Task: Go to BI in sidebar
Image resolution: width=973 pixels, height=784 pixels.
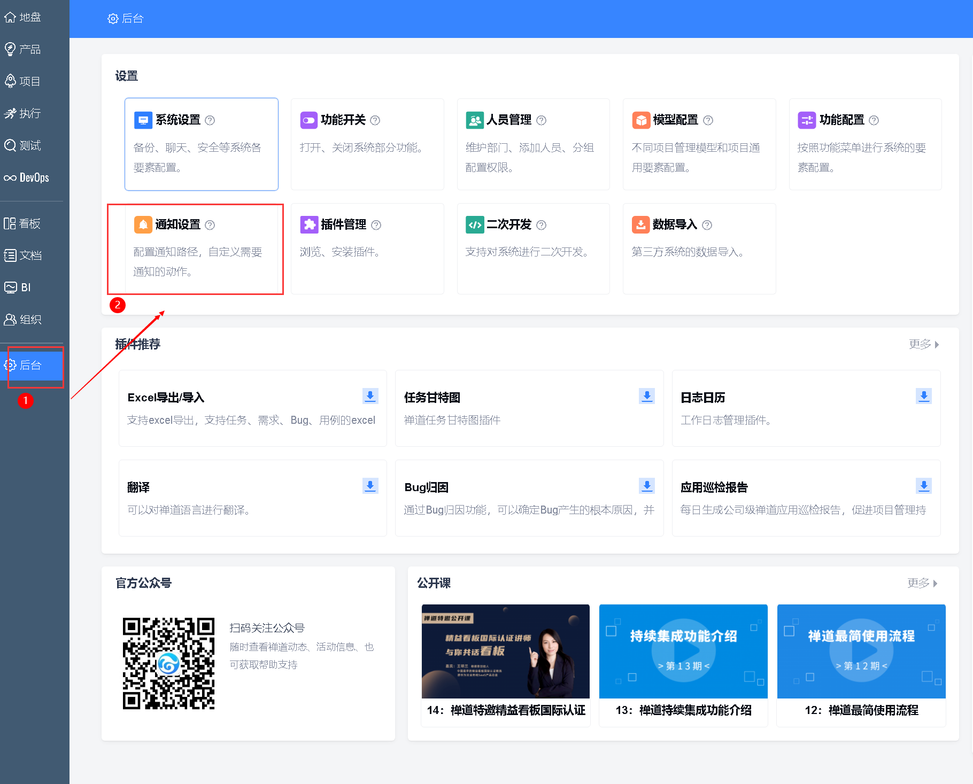Action: [18, 288]
